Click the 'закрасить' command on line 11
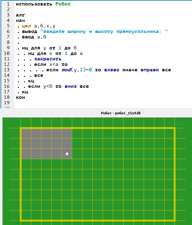The image size is (192, 225). click(48, 59)
